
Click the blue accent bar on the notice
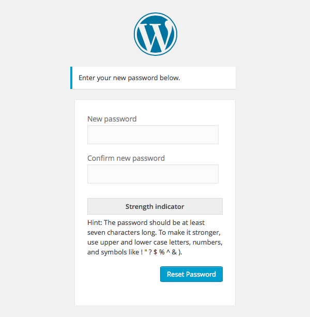[71, 78]
